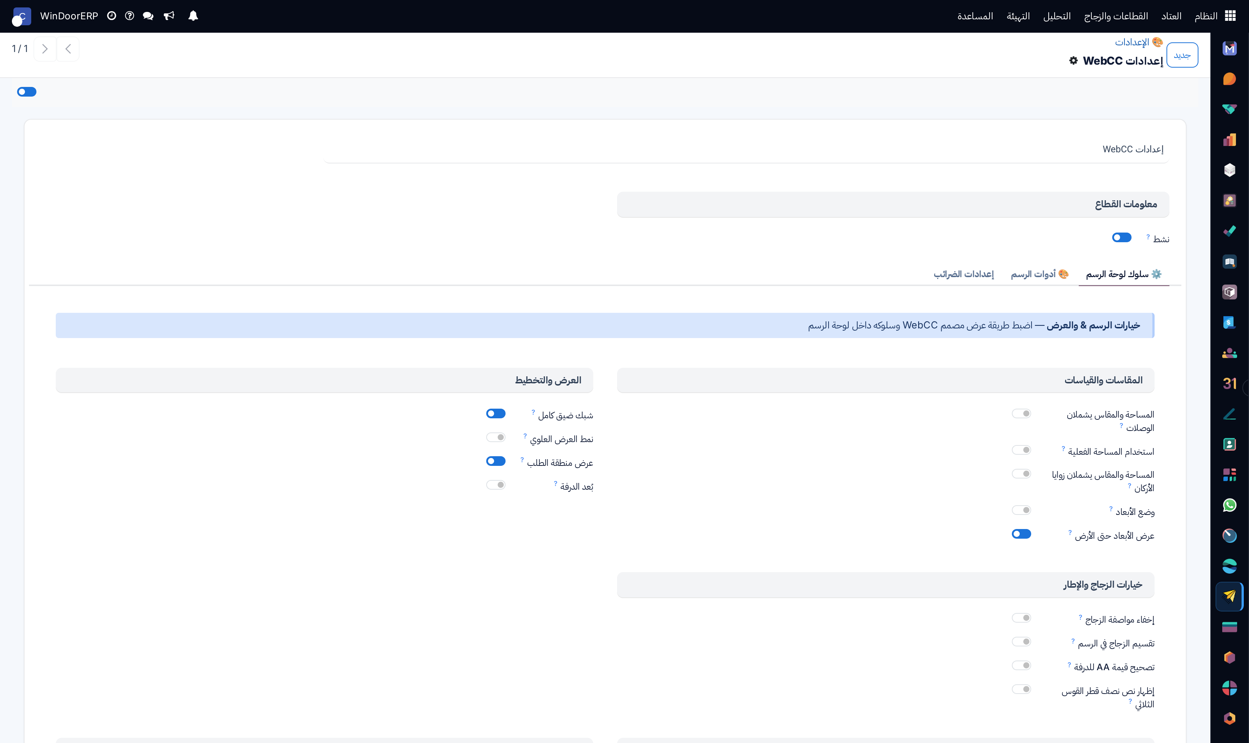The height and width of the screenshot is (743, 1249).
Task: Toggle شبك ضيق كامل switch
Action: pos(496,413)
